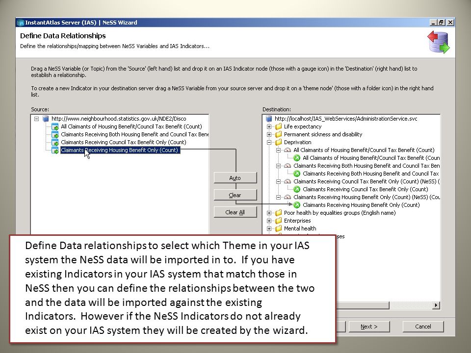Select destination child Claimants Receiving Council Tax Benefit Only (Count)

pyautogui.click(x=365, y=189)
